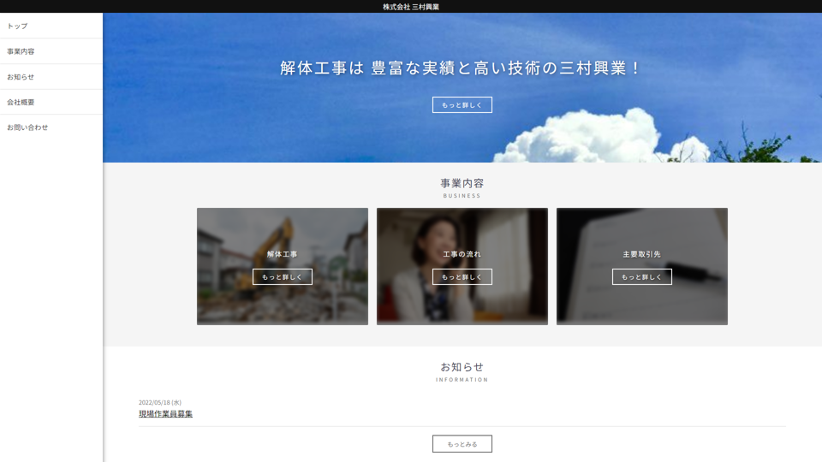The image size is (822, 462).
Task: Select 事業内容 in the left sidebar
Action: point(21,51)
